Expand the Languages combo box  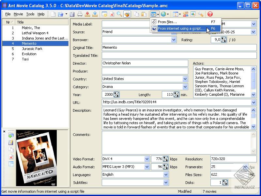pyautogui.click(x=166, y=175)
